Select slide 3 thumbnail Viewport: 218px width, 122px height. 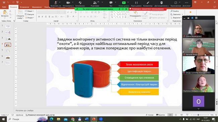click(x=8, y=38)
